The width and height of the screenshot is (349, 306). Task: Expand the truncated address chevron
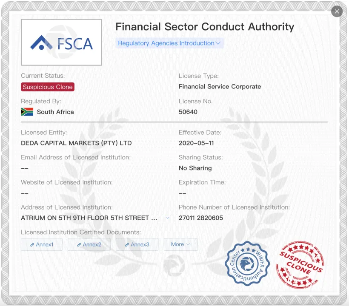point(167,218)
